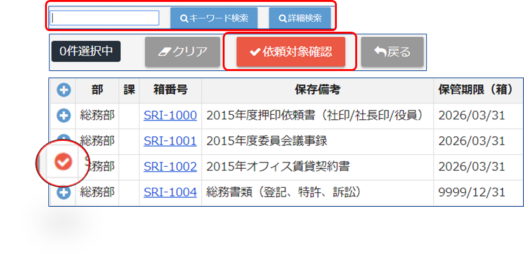Open the SRI-1002 box number link
This screenshot has width=524, height=267.
pos(170,166)
